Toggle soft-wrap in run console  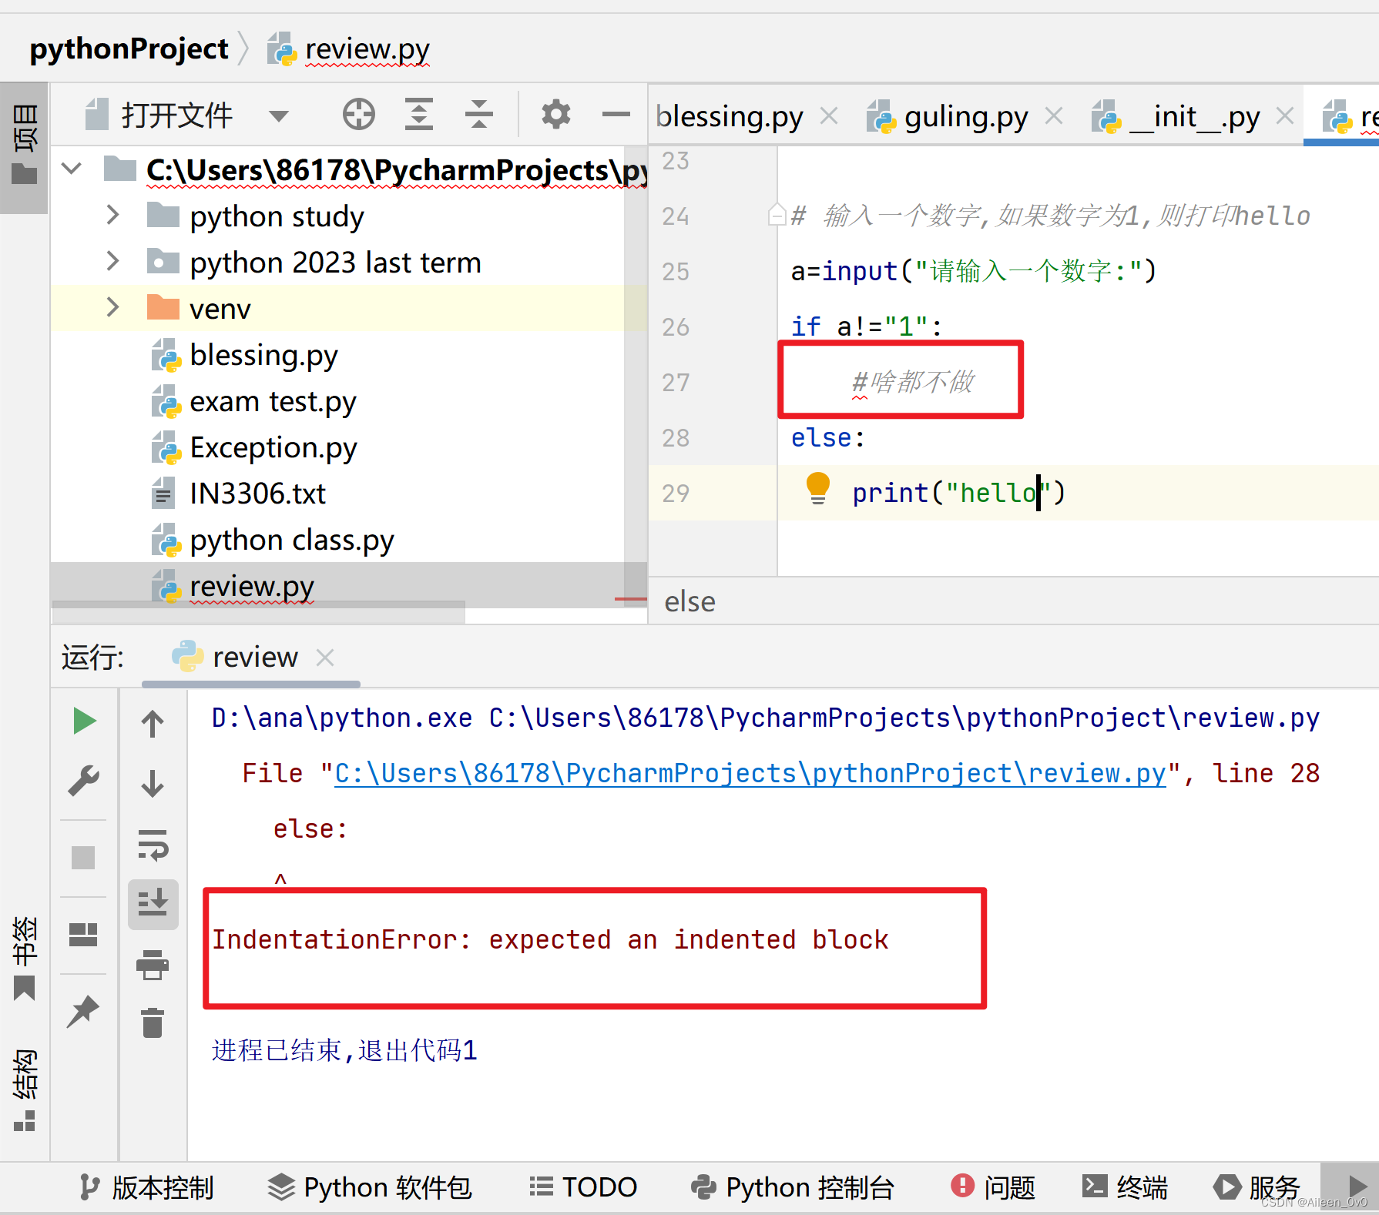pyautogui.click(x=153, y=845)
